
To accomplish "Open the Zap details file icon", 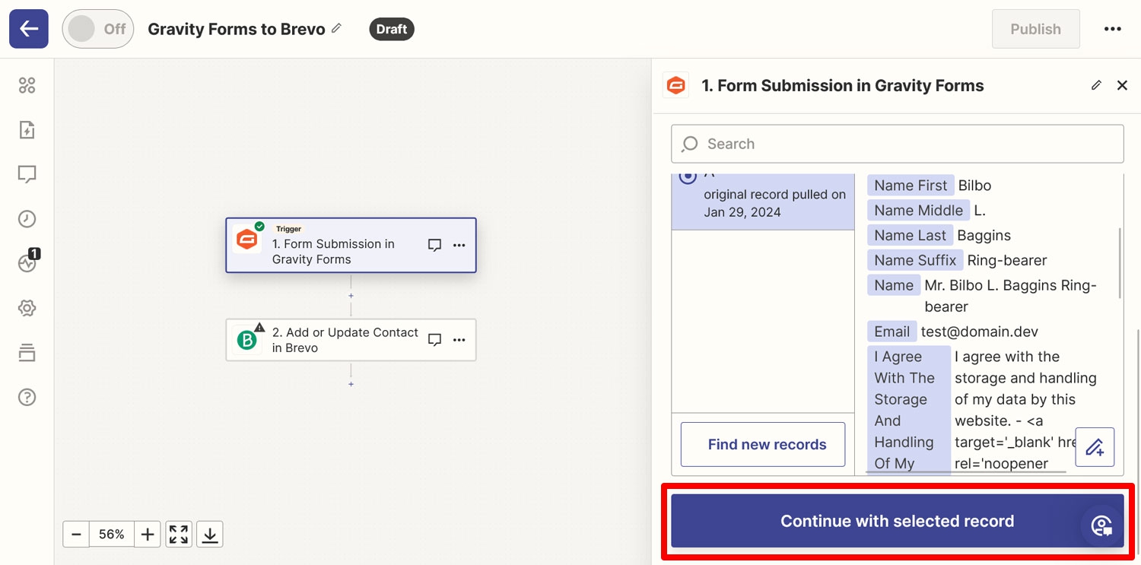I will click(x=27, y=130).
